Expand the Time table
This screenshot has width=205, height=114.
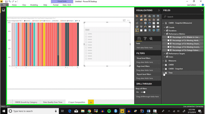[x=163, y=73]
